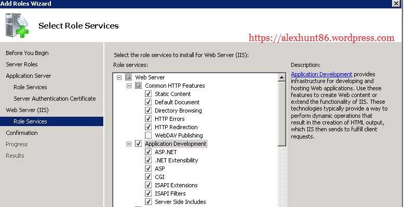The width and height of the screenshot is (404, 207).
Task: Select the Common HTTP Features tree label
Action: click(174, 86)
